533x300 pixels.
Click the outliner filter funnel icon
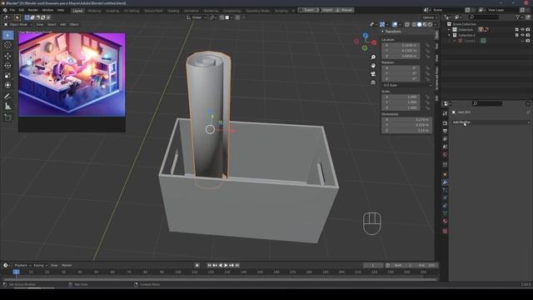point(518,17)
